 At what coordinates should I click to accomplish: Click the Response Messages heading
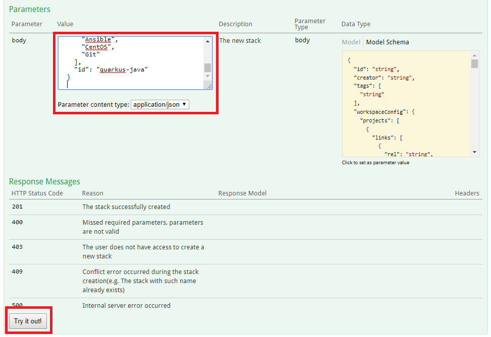click(44, 181)
